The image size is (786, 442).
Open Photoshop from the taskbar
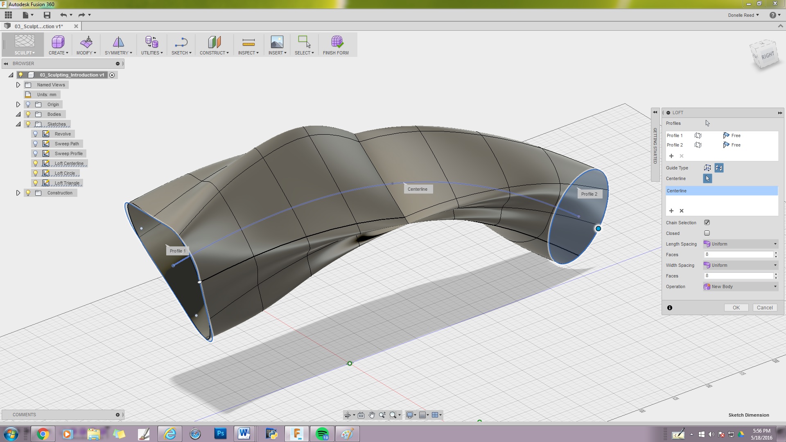click(x=220, y=434)
